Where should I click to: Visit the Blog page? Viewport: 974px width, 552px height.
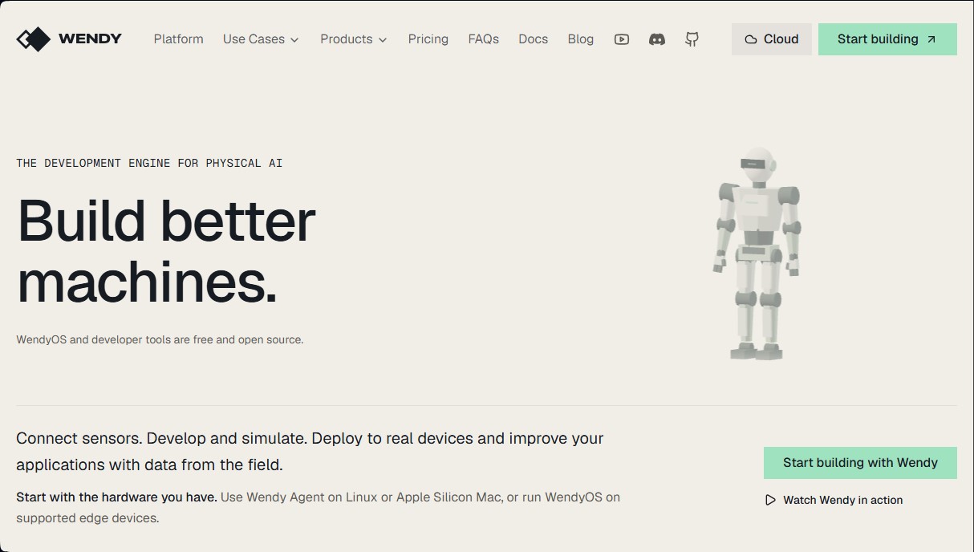[x=581, y=39]
